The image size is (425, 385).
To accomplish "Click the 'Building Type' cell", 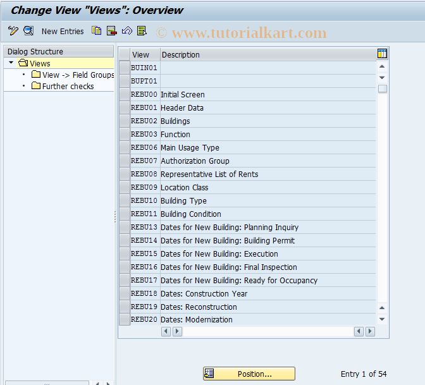I will [268, 200].
